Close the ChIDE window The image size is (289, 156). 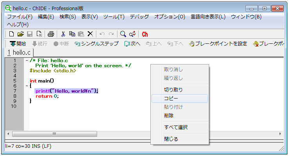277,9
